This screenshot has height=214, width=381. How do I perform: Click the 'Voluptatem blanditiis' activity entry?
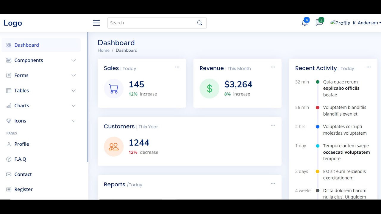click(345, 111)
